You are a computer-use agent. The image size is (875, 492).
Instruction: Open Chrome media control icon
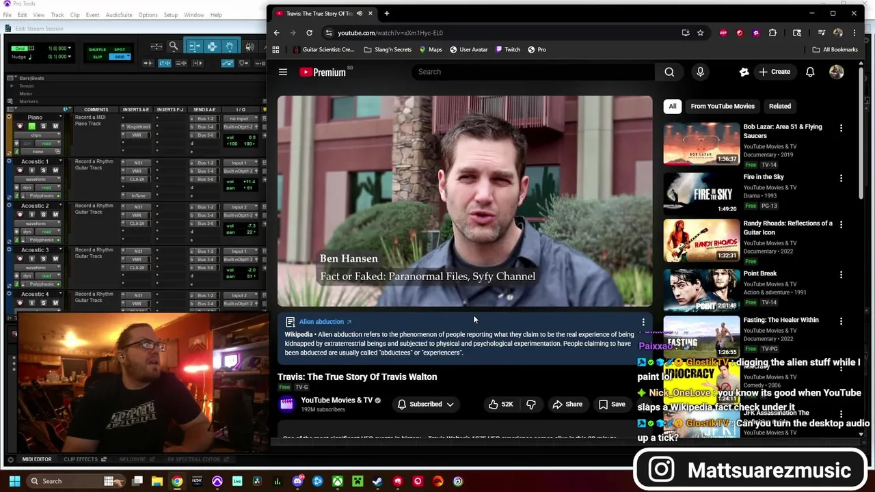coord(821,32)
